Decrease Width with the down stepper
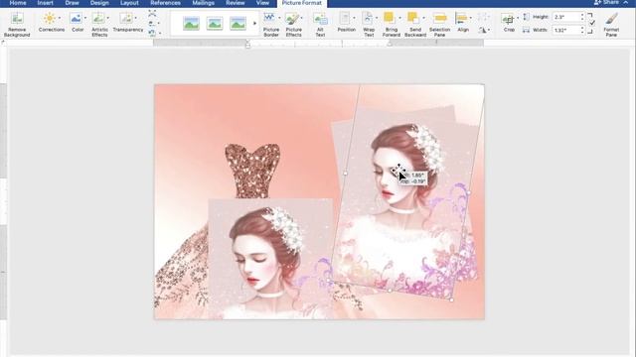636x357 pixels. (x=582, y=33)
